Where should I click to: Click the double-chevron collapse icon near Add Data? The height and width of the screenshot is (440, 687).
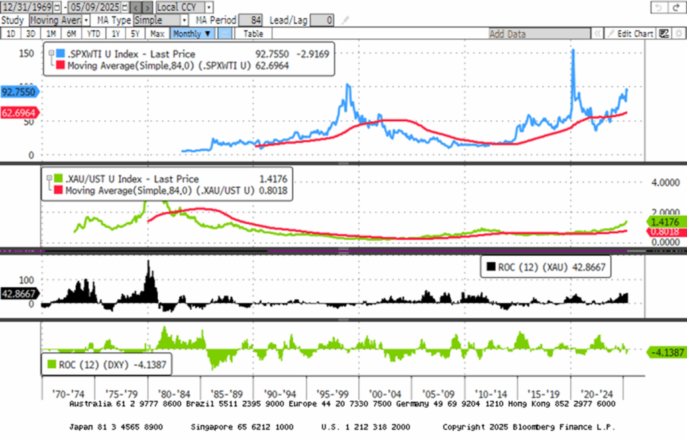coord(596,33)
